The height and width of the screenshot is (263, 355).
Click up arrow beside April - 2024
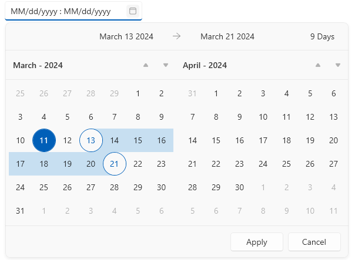318,65
